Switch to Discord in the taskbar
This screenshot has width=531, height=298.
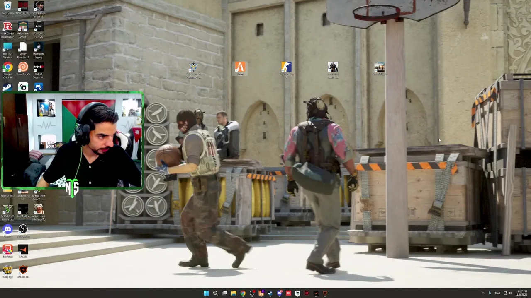click(279, 293)
